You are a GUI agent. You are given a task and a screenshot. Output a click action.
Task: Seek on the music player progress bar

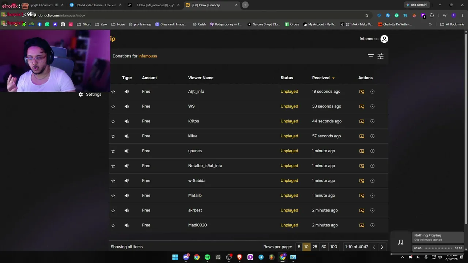(x=438, y=248)
